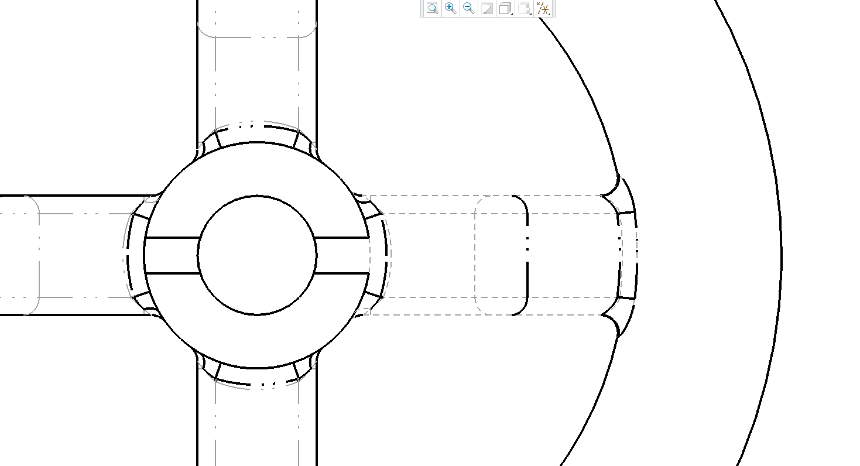The image size is (860, 466).
Task: Open the Zoom to Area toolbar group
Action: [432, 8]
